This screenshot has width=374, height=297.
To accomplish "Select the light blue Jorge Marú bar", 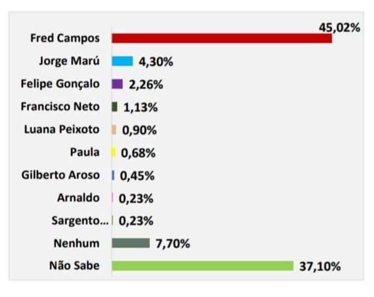I will pos(122,61).
